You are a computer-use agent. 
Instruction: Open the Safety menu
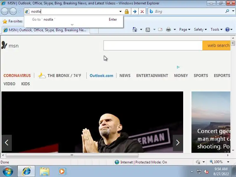coord(200,29)
